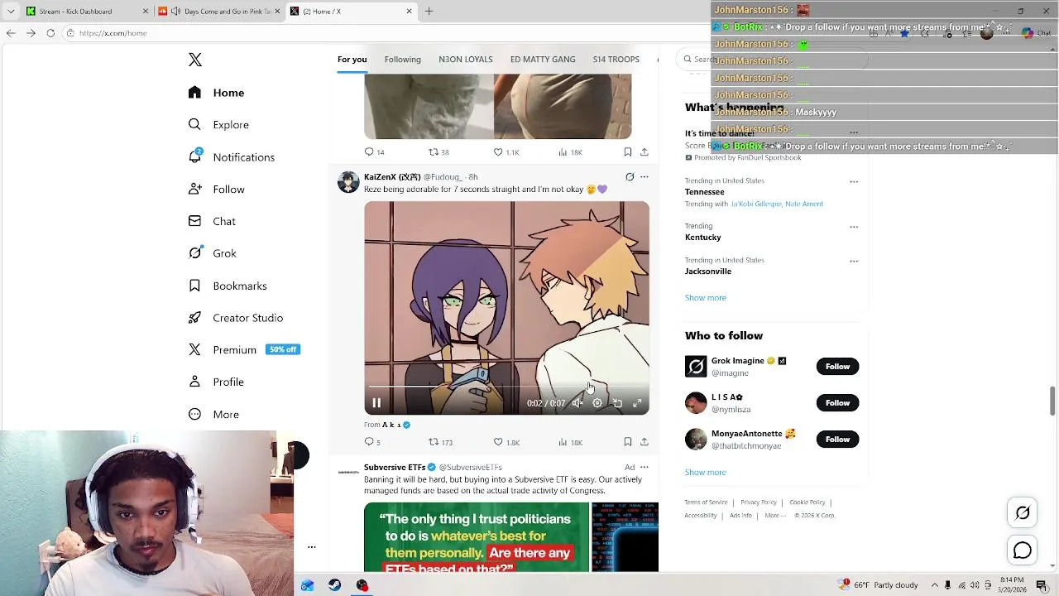Follow Grok Imagine
Viewport: 1059px width, 596px height.
[837, 367]
